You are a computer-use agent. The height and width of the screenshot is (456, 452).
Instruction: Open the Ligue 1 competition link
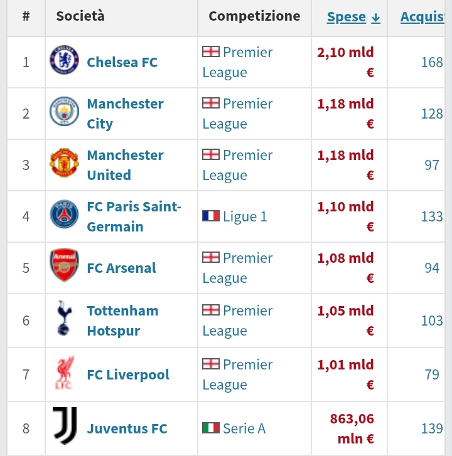click(x=245, y=216)
